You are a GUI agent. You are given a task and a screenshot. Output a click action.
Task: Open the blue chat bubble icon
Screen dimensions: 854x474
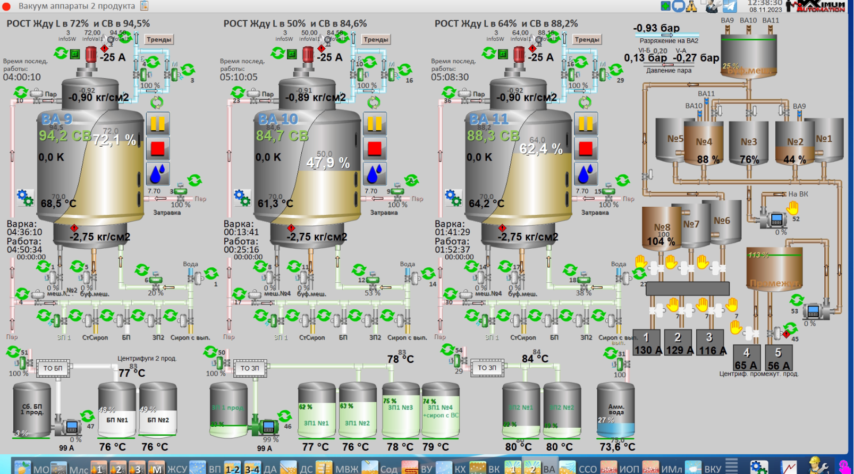click(x=679, y=6)
